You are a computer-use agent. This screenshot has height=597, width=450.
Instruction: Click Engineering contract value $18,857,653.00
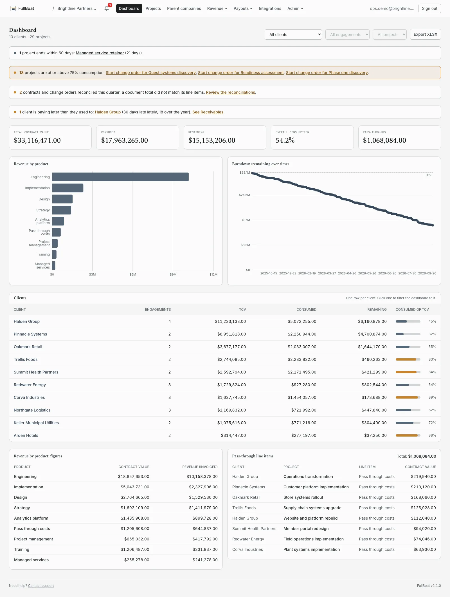coord(134,477)
